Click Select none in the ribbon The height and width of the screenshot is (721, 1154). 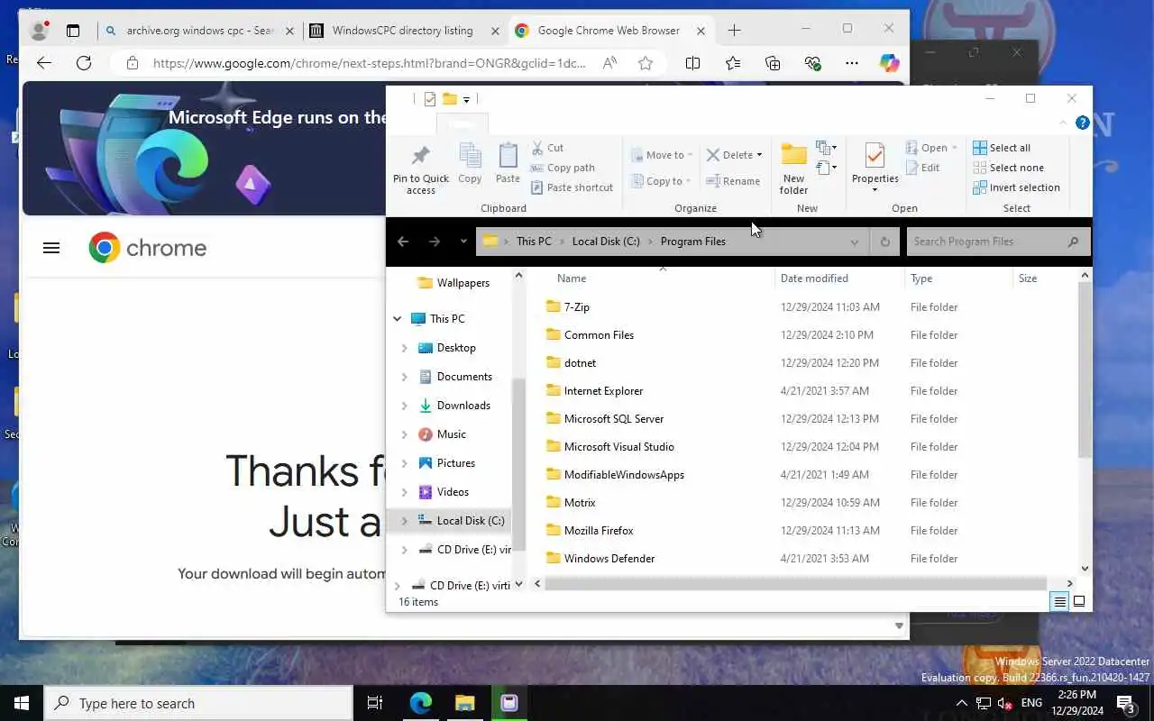(1008, 168)
